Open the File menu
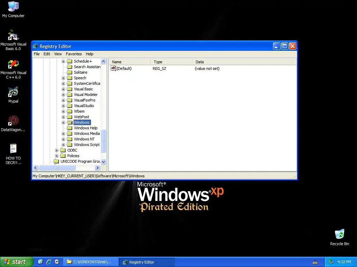This screenshot has width=357, height=267. pos(37,54)
